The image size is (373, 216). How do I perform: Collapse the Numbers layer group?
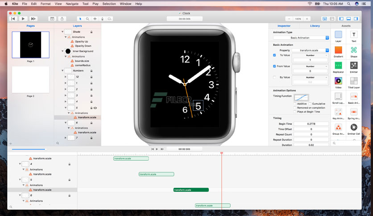click(62, 71)
